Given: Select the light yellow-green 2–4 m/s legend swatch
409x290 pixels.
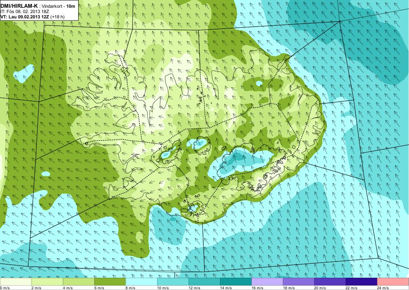Looking at the screenshot, I should pos(47,282).
